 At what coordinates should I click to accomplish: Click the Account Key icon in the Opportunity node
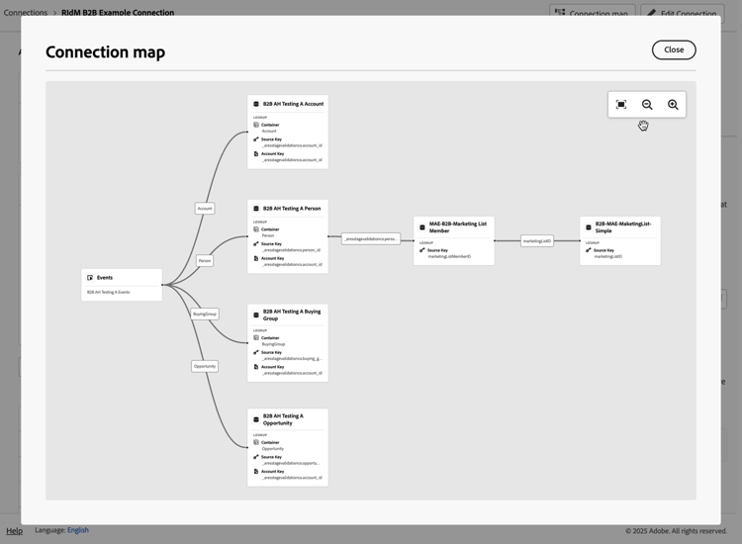pyautogui.click(x=256, y=471)
